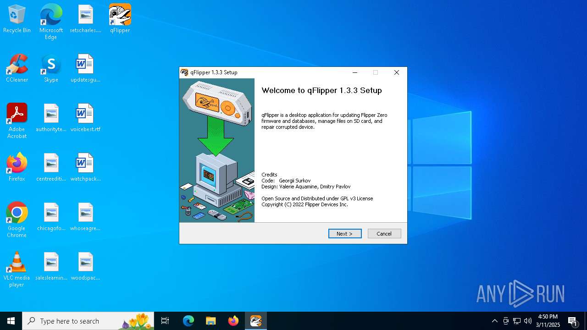Open the volume control tray icon

pyautogui.click(x=528, y=321)
